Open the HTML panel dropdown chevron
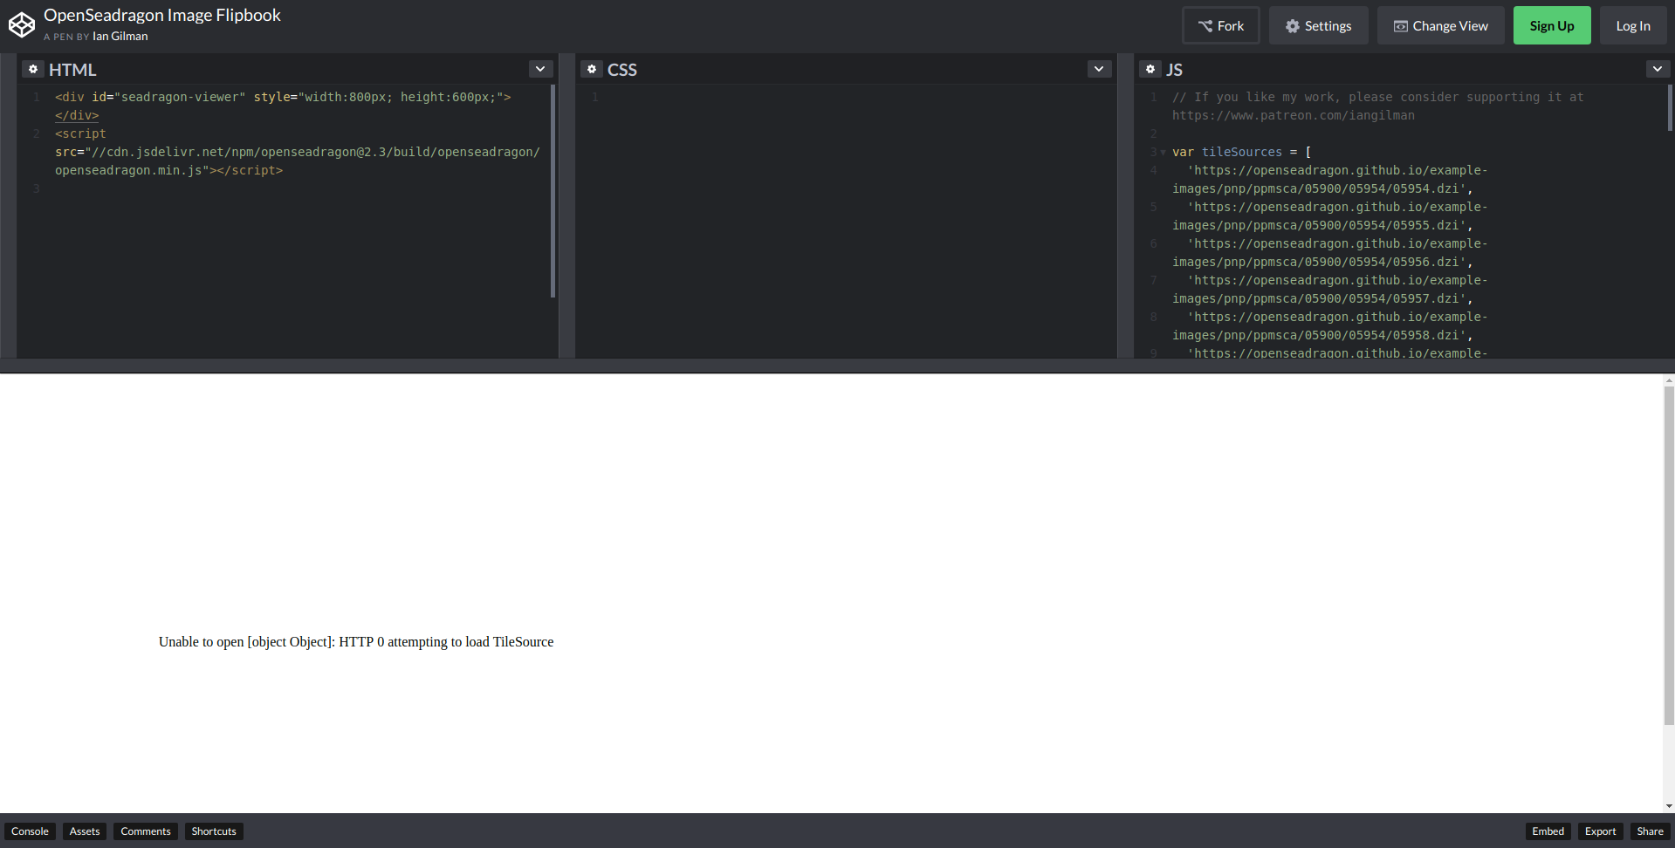This screenshot has width=1675, height=848. click(539, 68)
